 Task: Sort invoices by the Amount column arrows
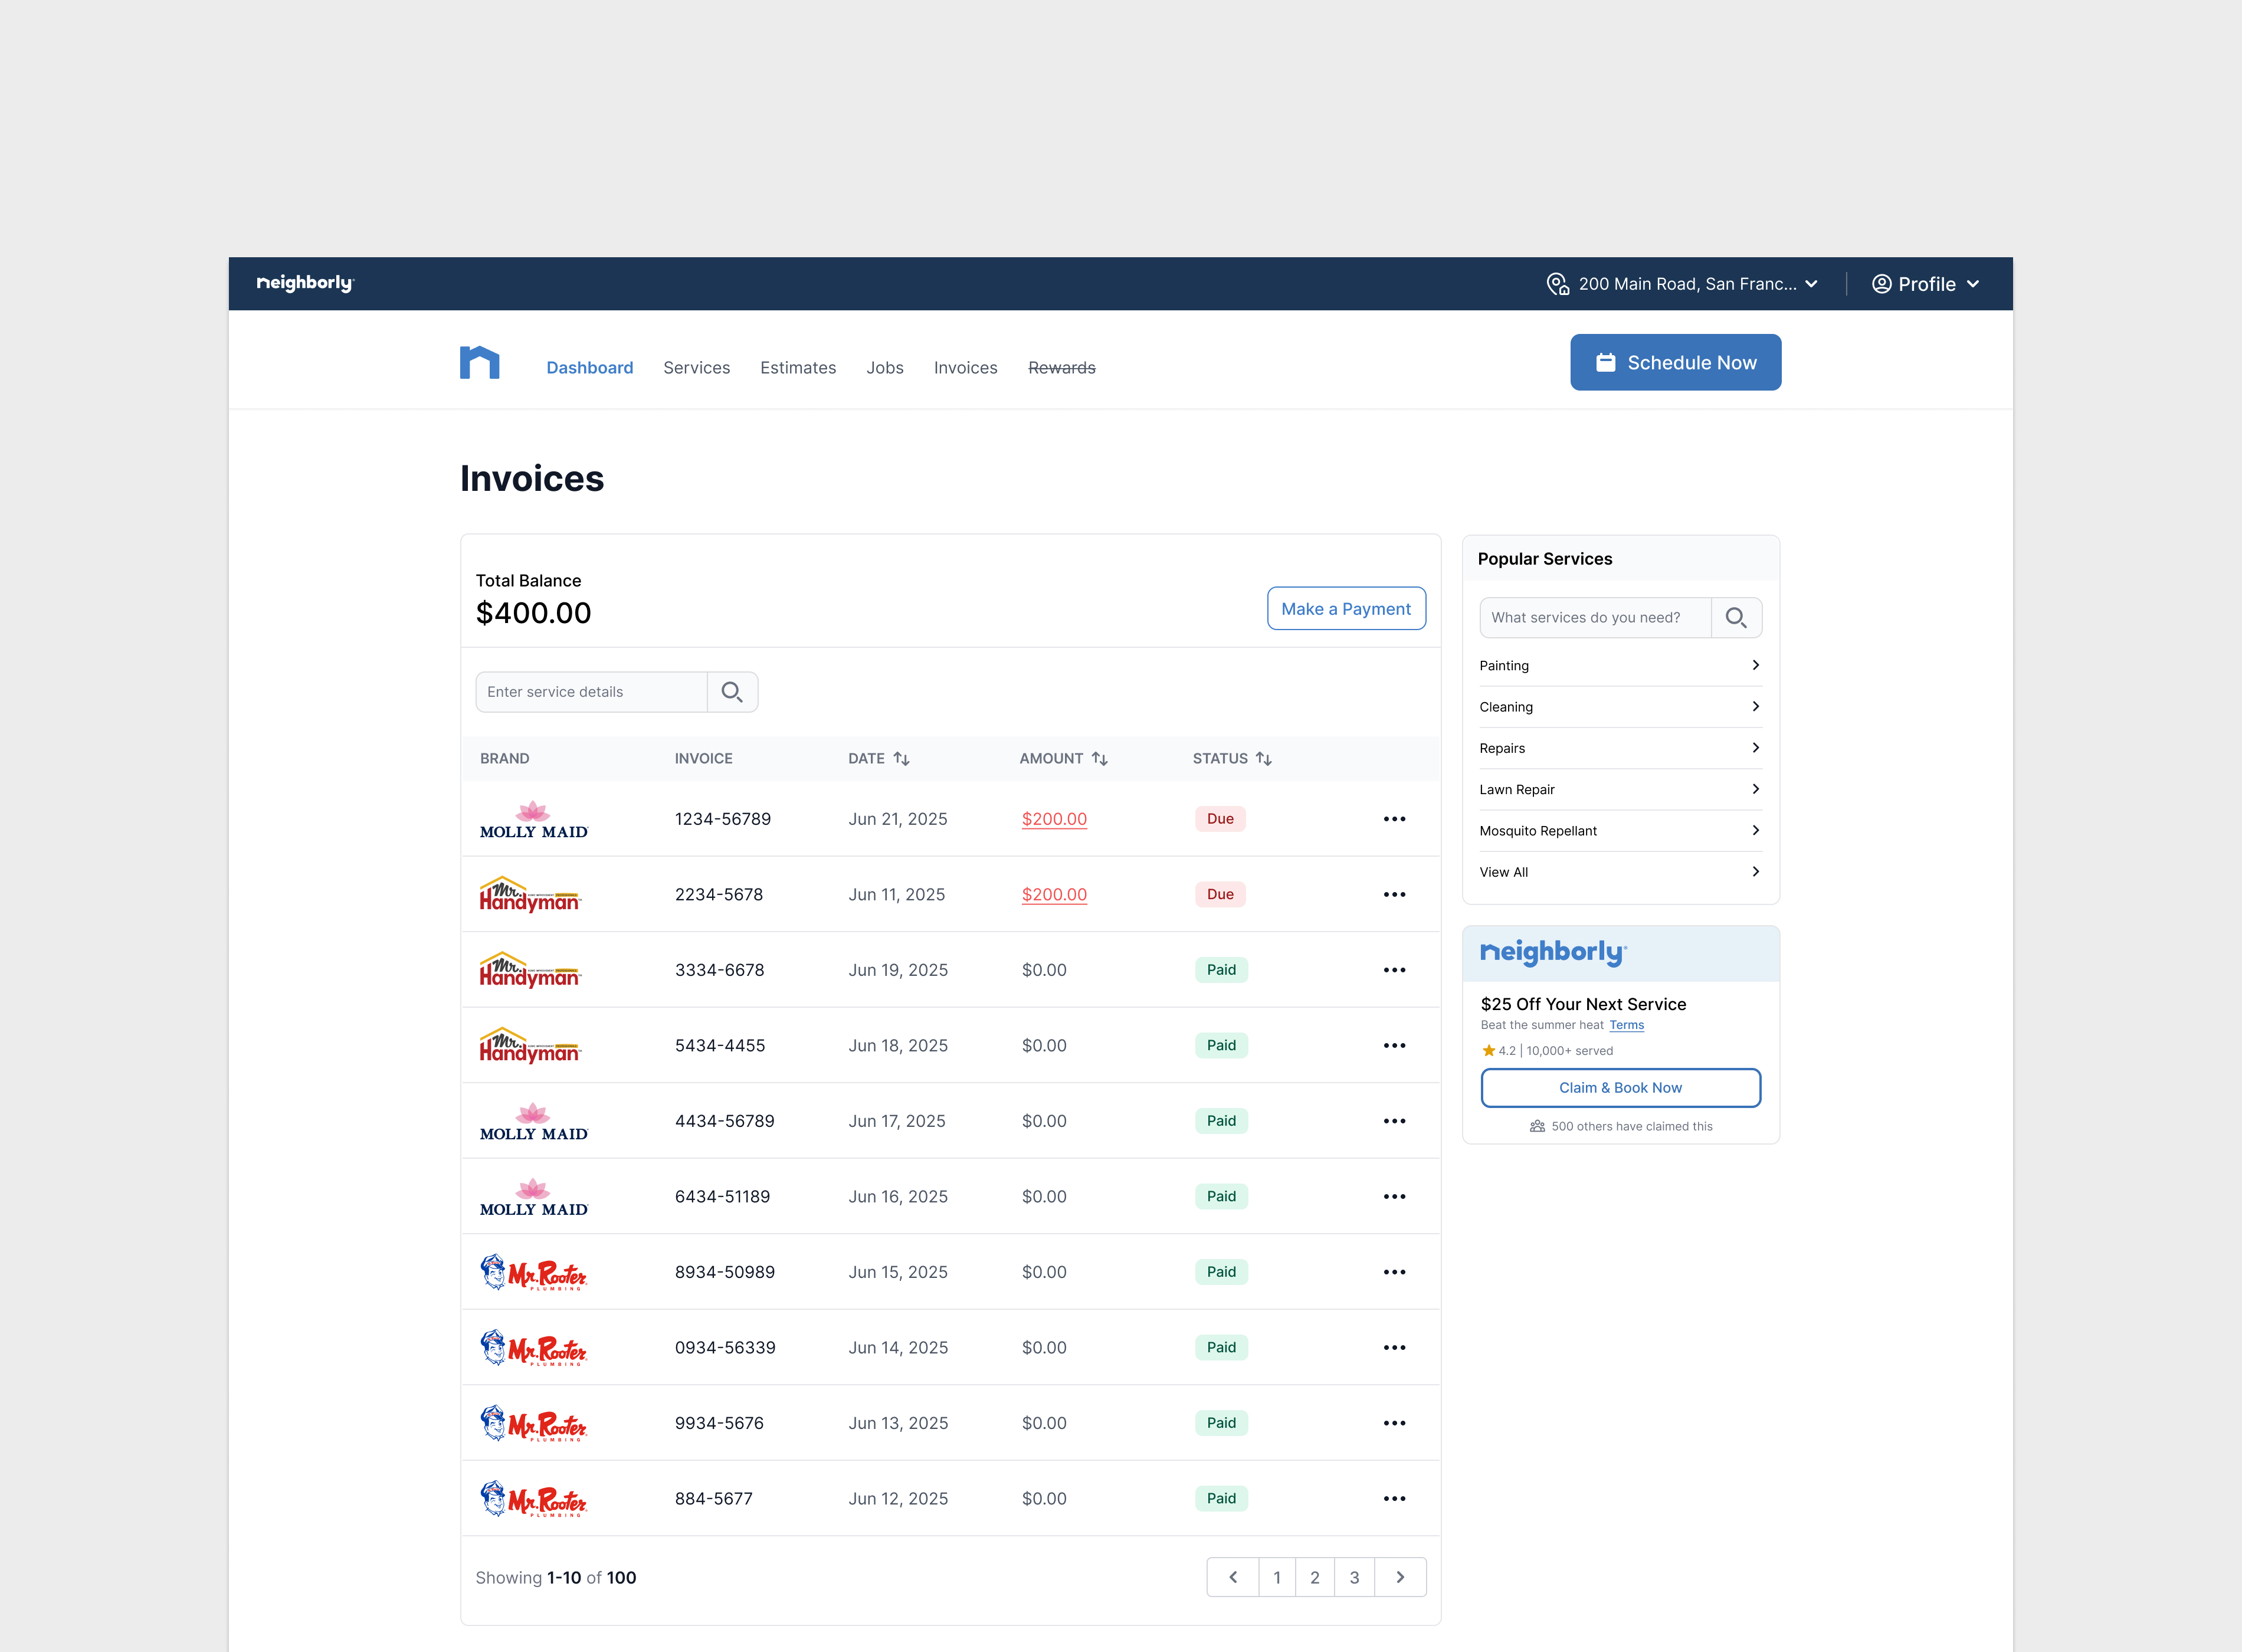pos(1099,759)
